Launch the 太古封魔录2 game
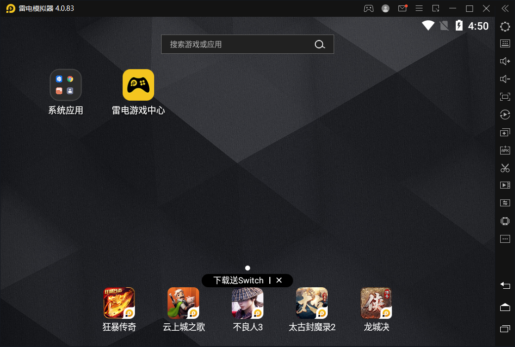Image resolution: width=515 pixels, height=347 pixels. pos(312,303)
